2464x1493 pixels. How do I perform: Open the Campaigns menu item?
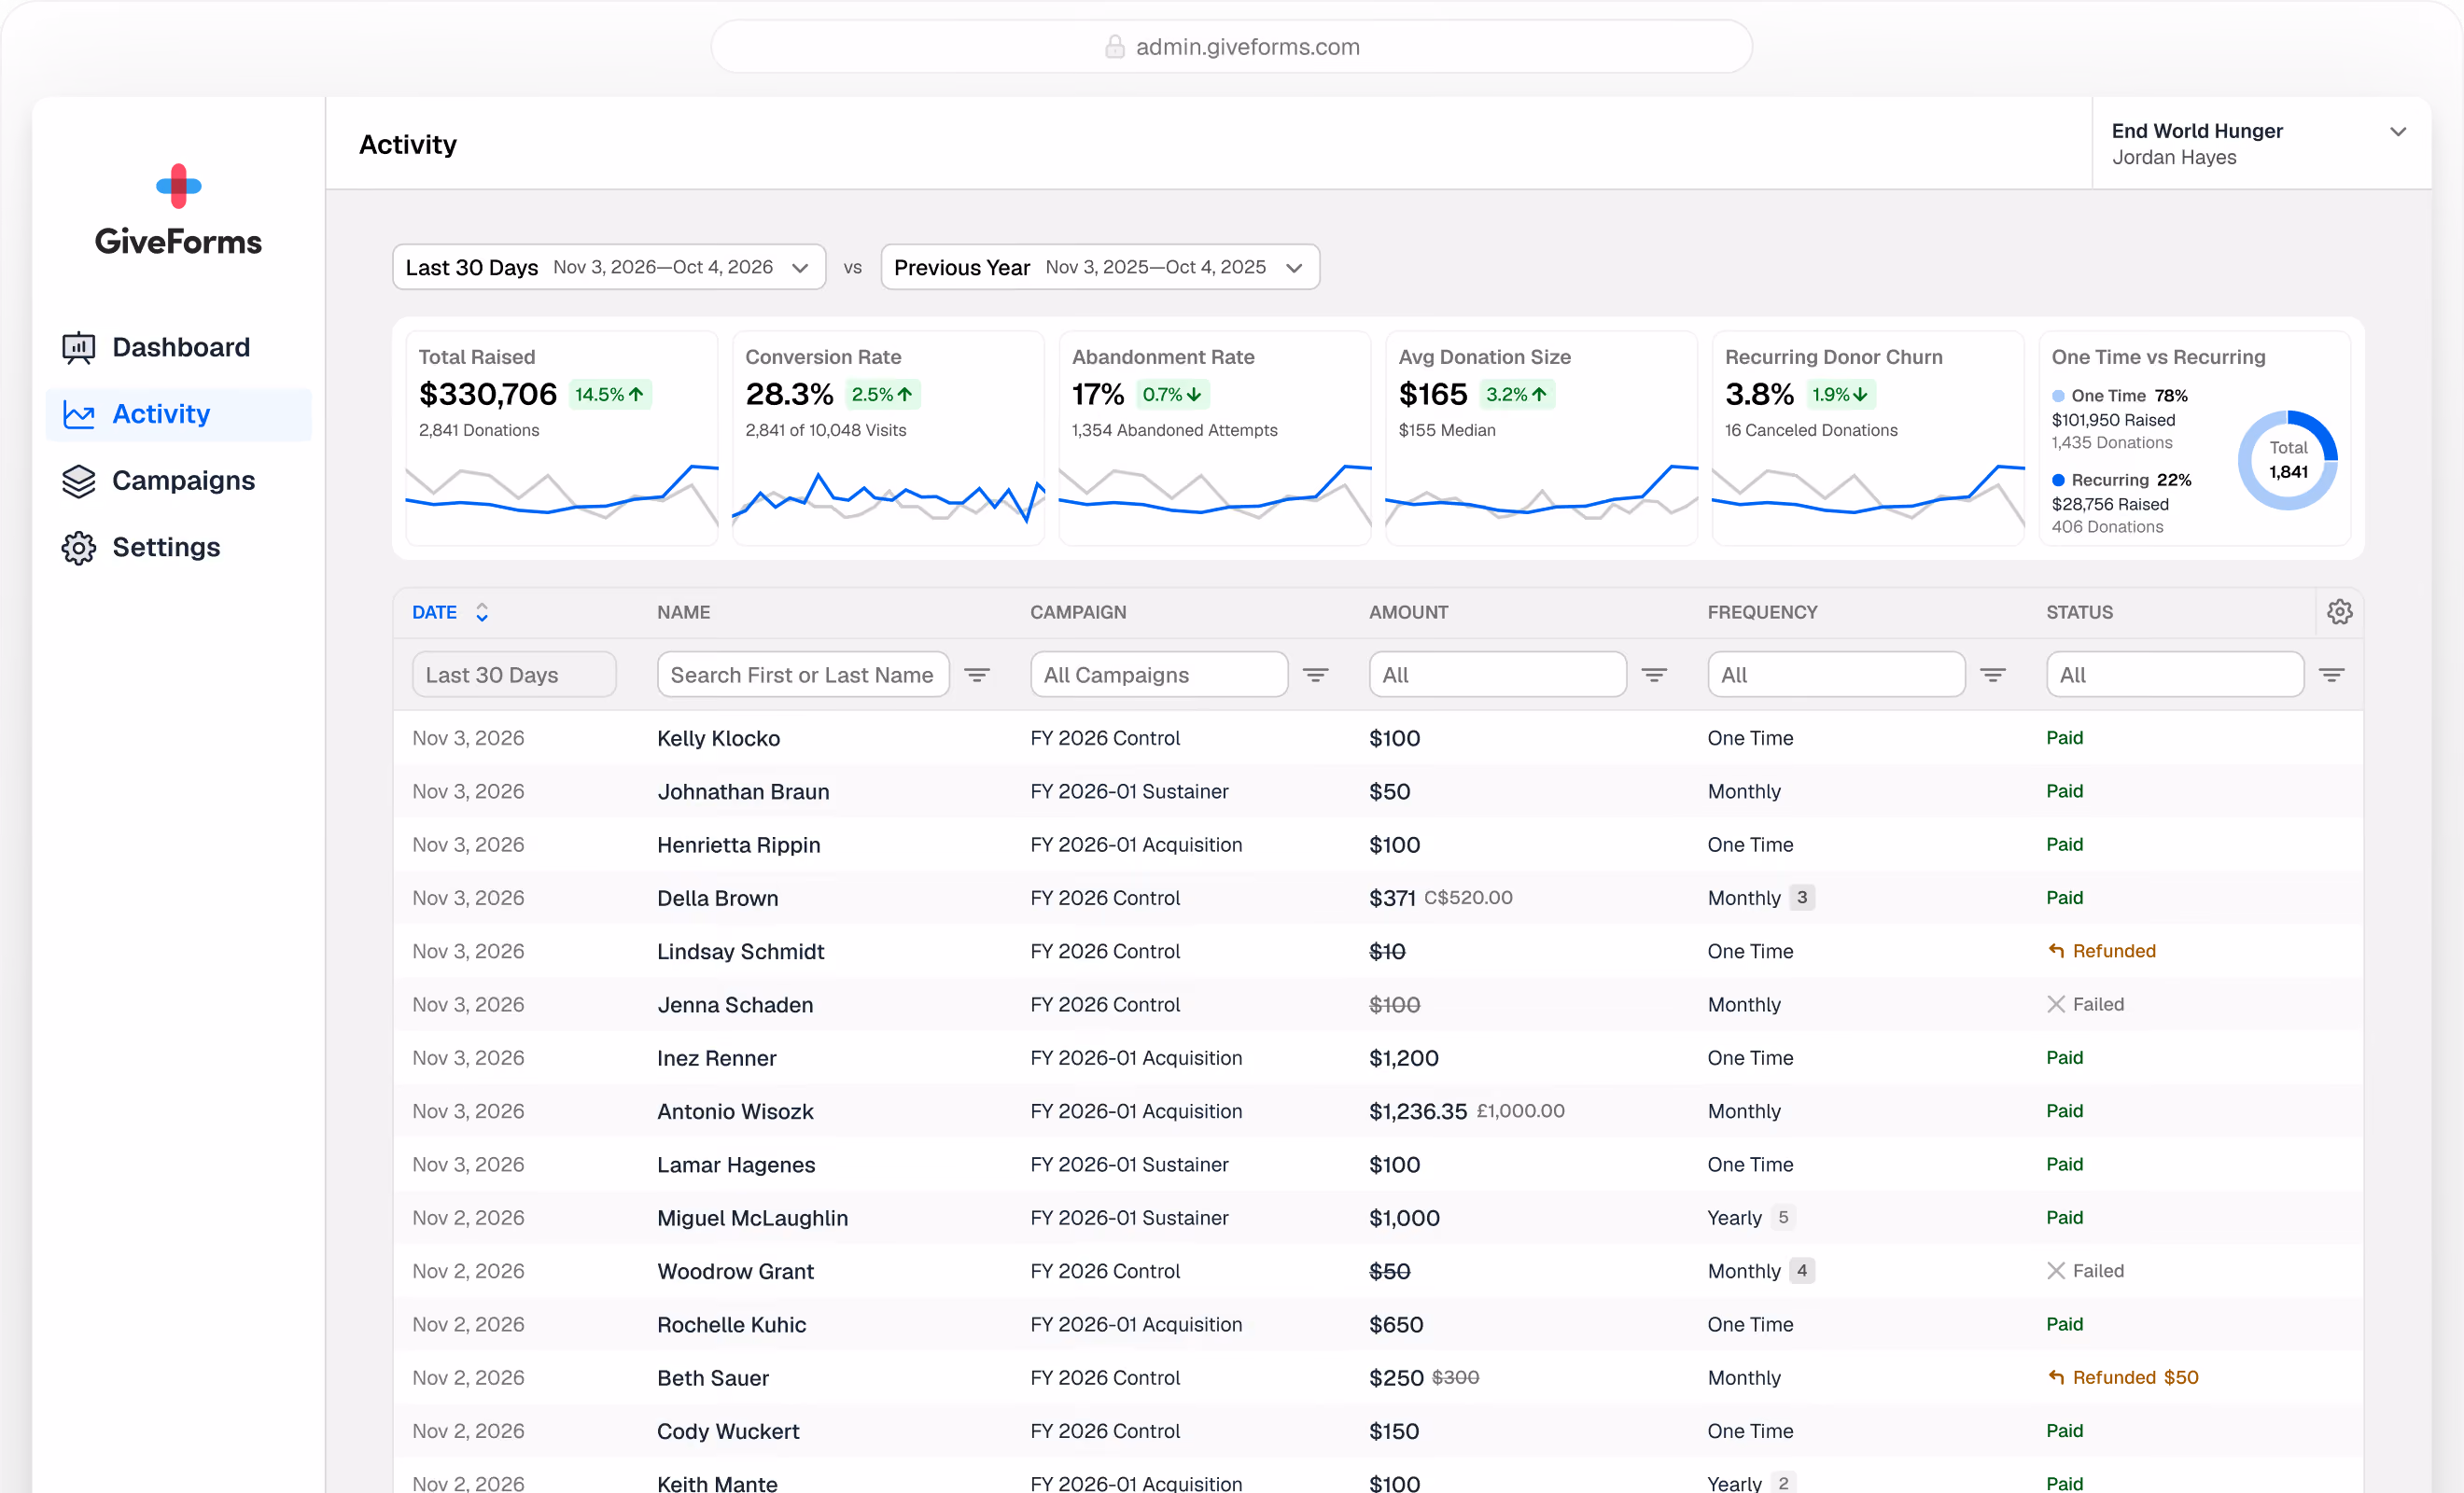click(179, 481)
